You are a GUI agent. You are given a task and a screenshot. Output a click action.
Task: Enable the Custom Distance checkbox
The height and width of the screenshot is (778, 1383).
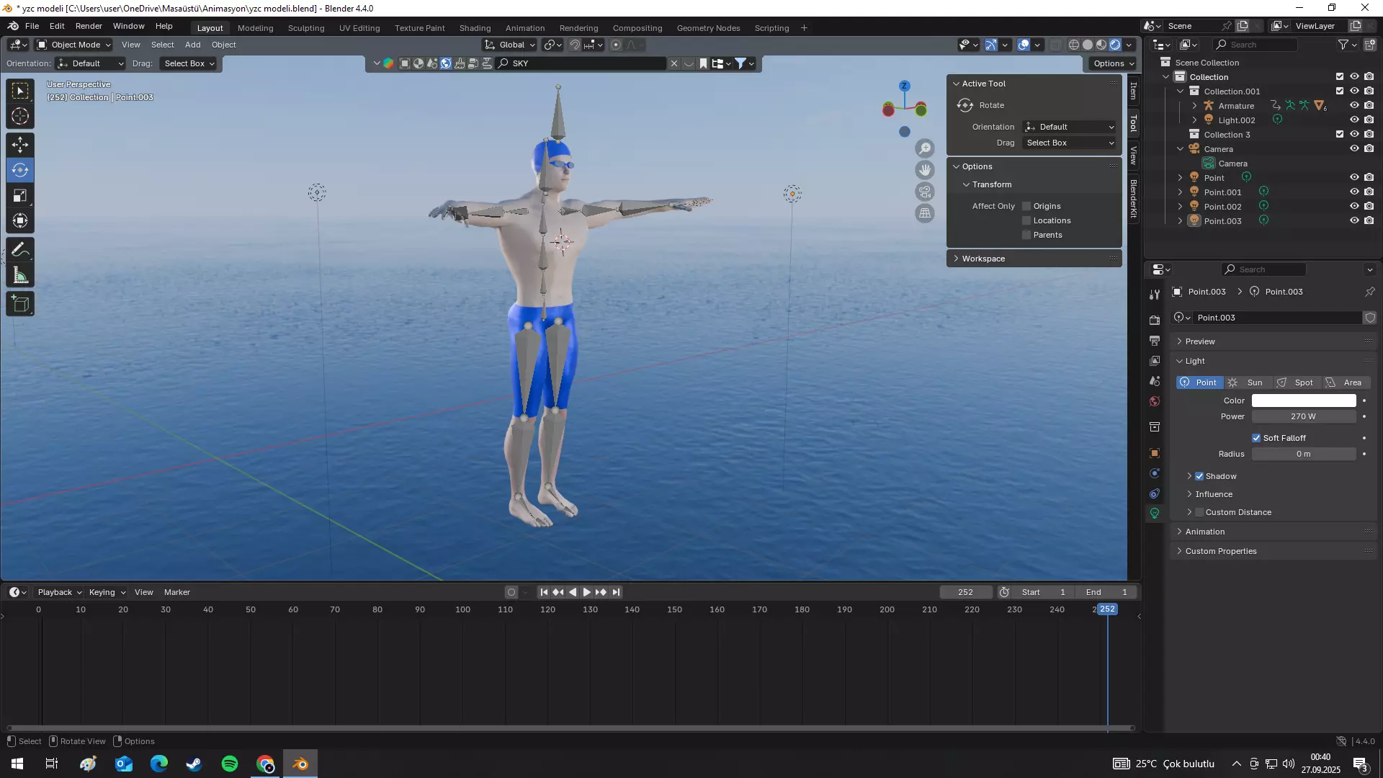(x=1199, y=512)
